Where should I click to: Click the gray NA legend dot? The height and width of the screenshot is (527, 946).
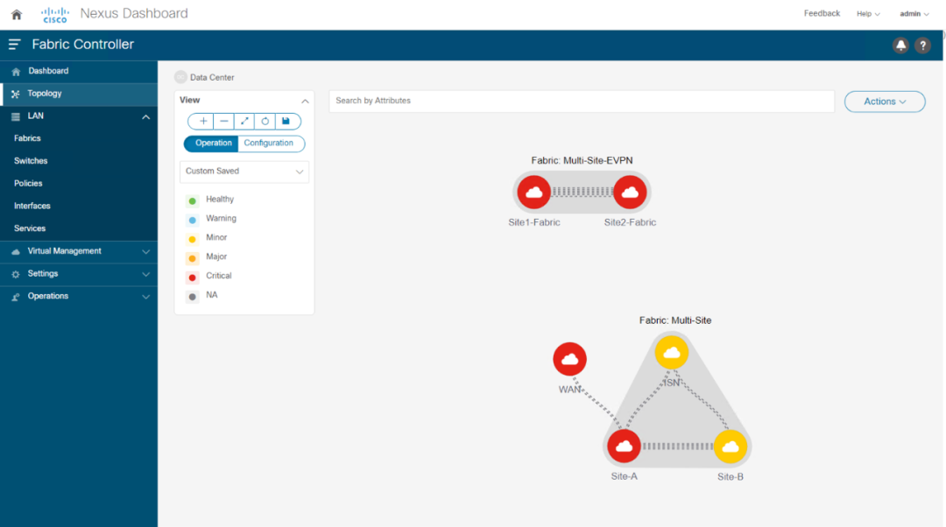[x=193, y=297]
